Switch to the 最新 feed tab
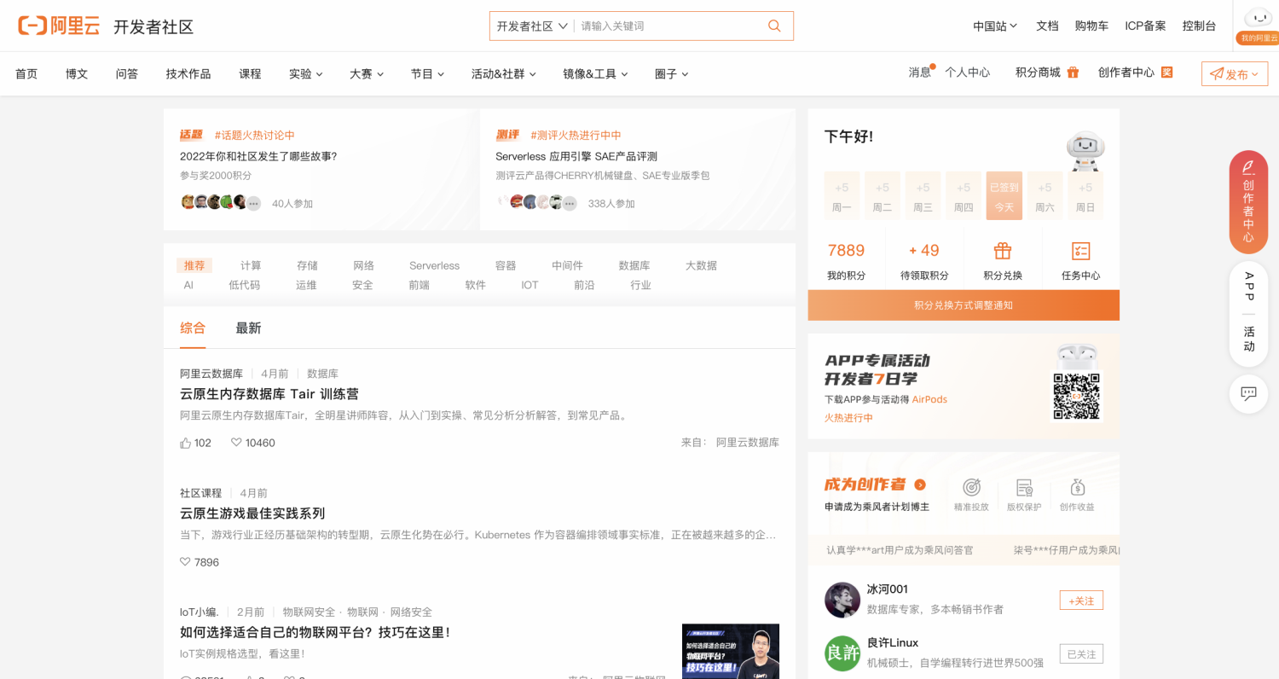The image size is (1279, 679). (248, 328)
